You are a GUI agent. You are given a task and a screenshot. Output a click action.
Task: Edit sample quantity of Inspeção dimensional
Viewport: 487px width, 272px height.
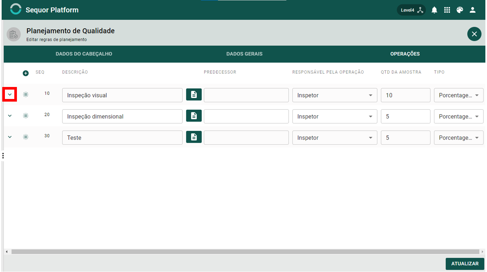click(x=405, y=116)
